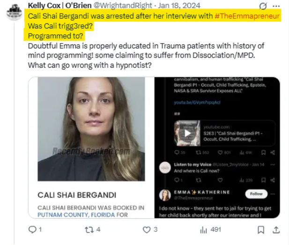289x245 pixels.
Task: Click the reply speech bubble icon
Action: pos(32,230)
